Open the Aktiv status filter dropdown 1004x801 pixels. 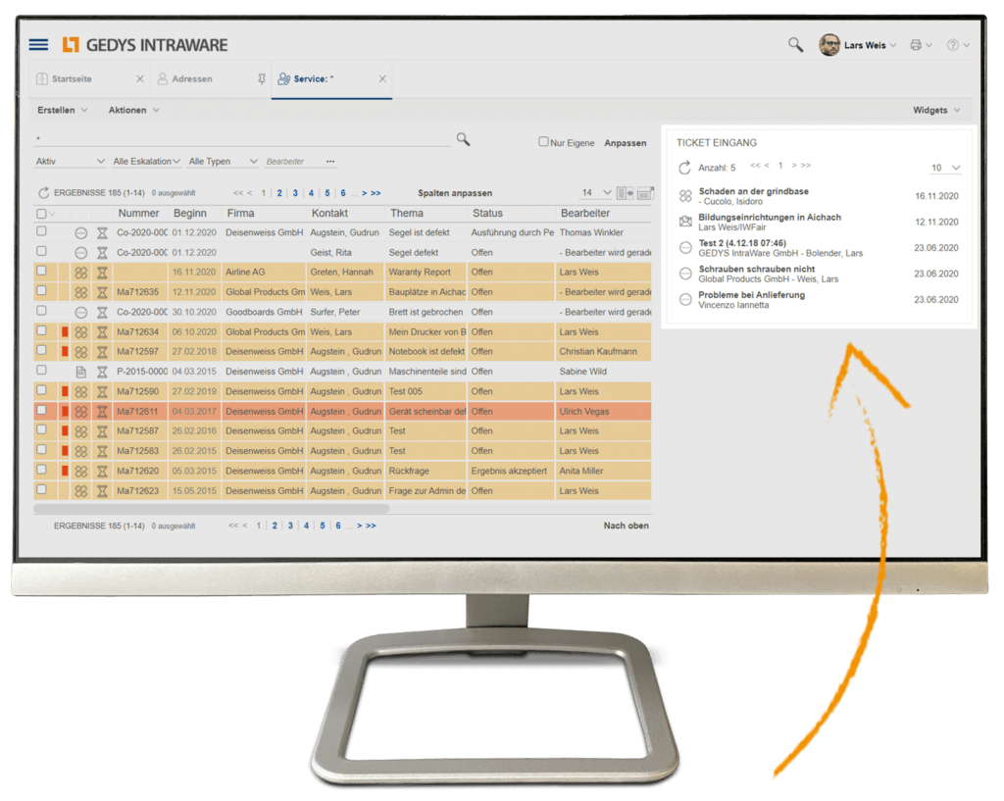click(70, 162)
